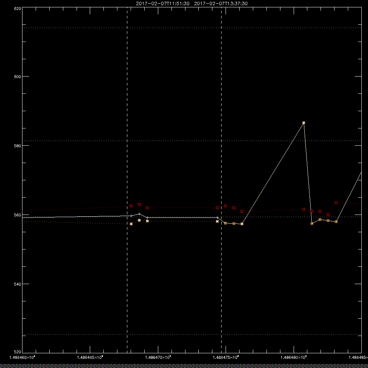The width and height of the screenshot is (368, 368).
Task: Click the y-axis label 560
Action: [18, 215]
